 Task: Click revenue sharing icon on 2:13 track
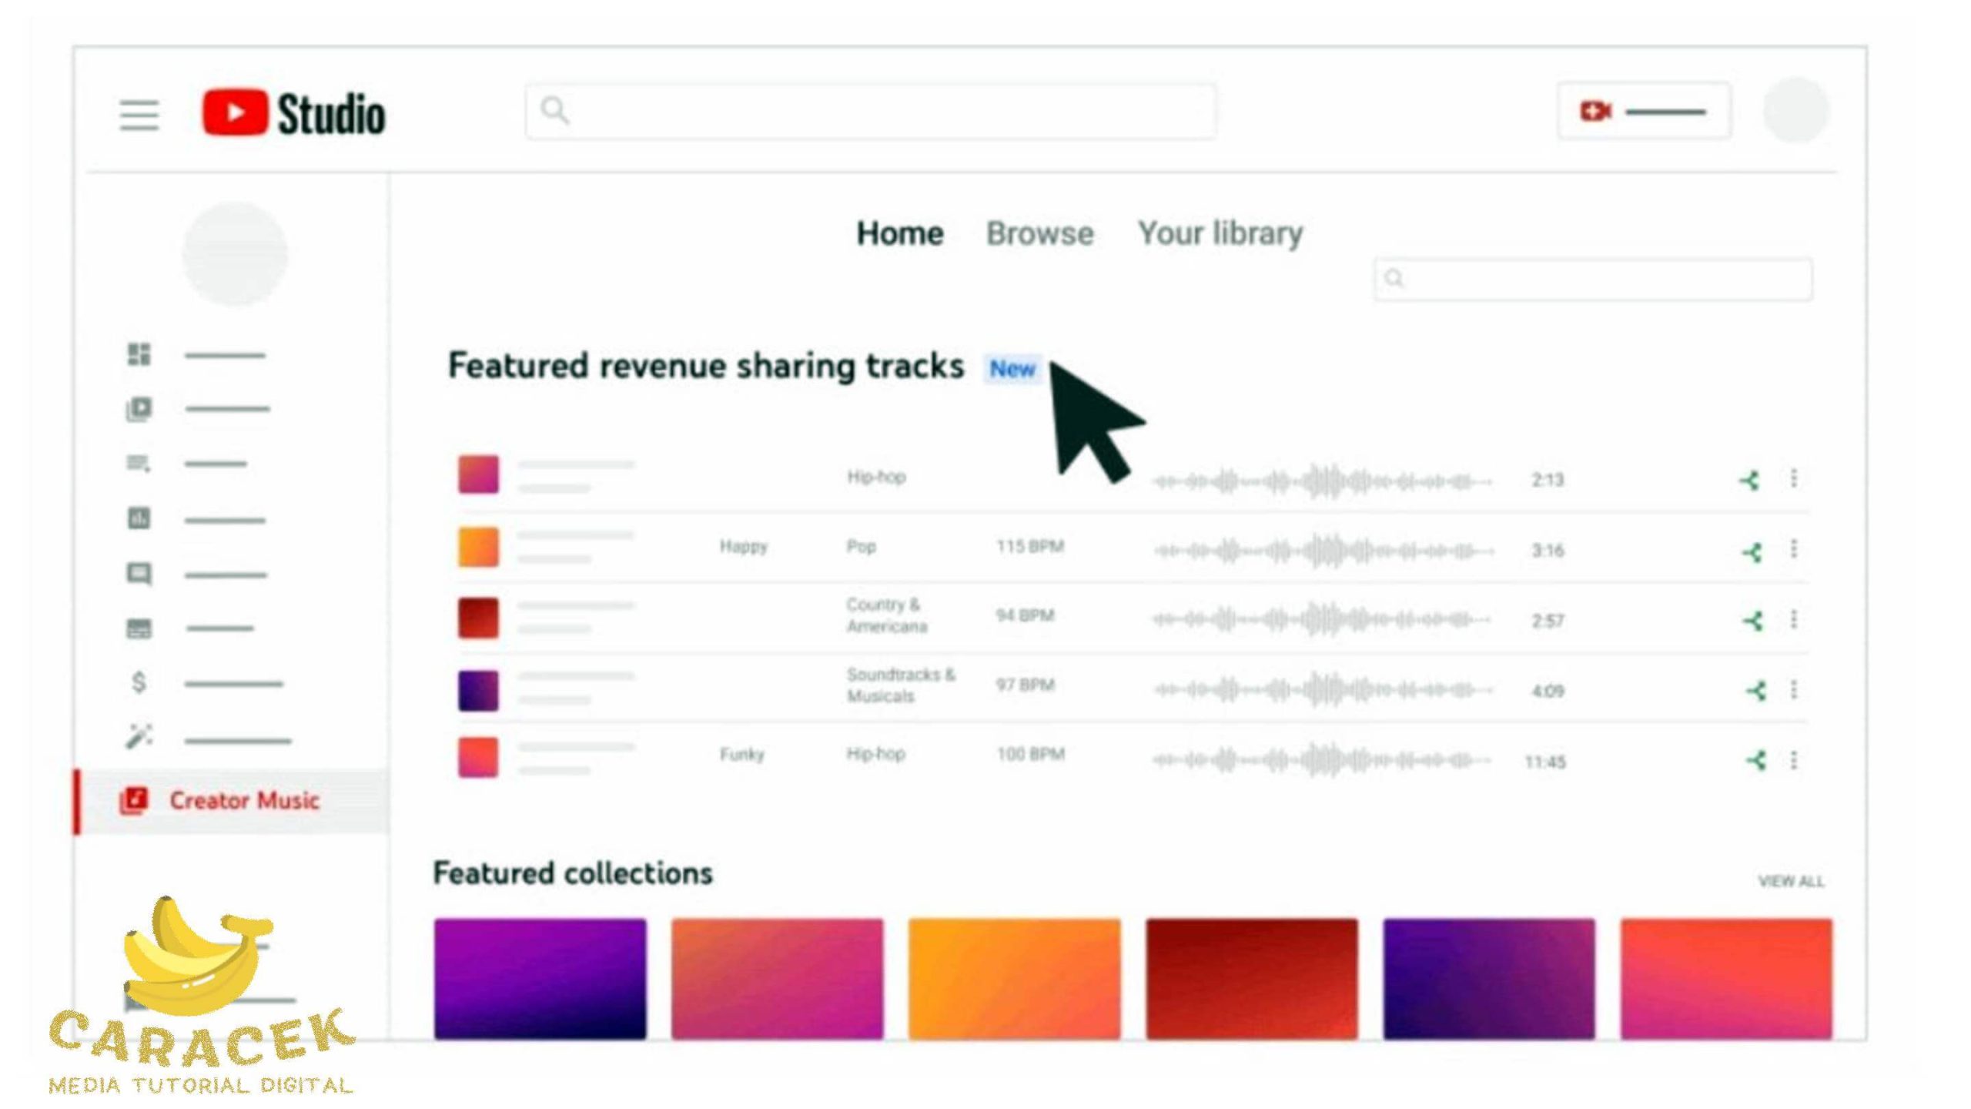(x=1749, y=481)
